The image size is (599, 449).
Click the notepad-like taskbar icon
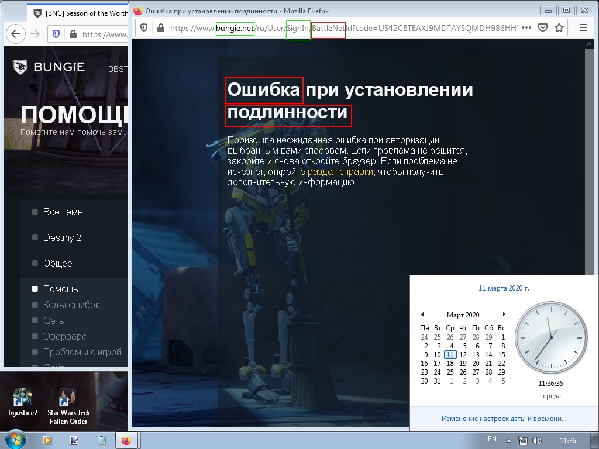tap(102, 440)
